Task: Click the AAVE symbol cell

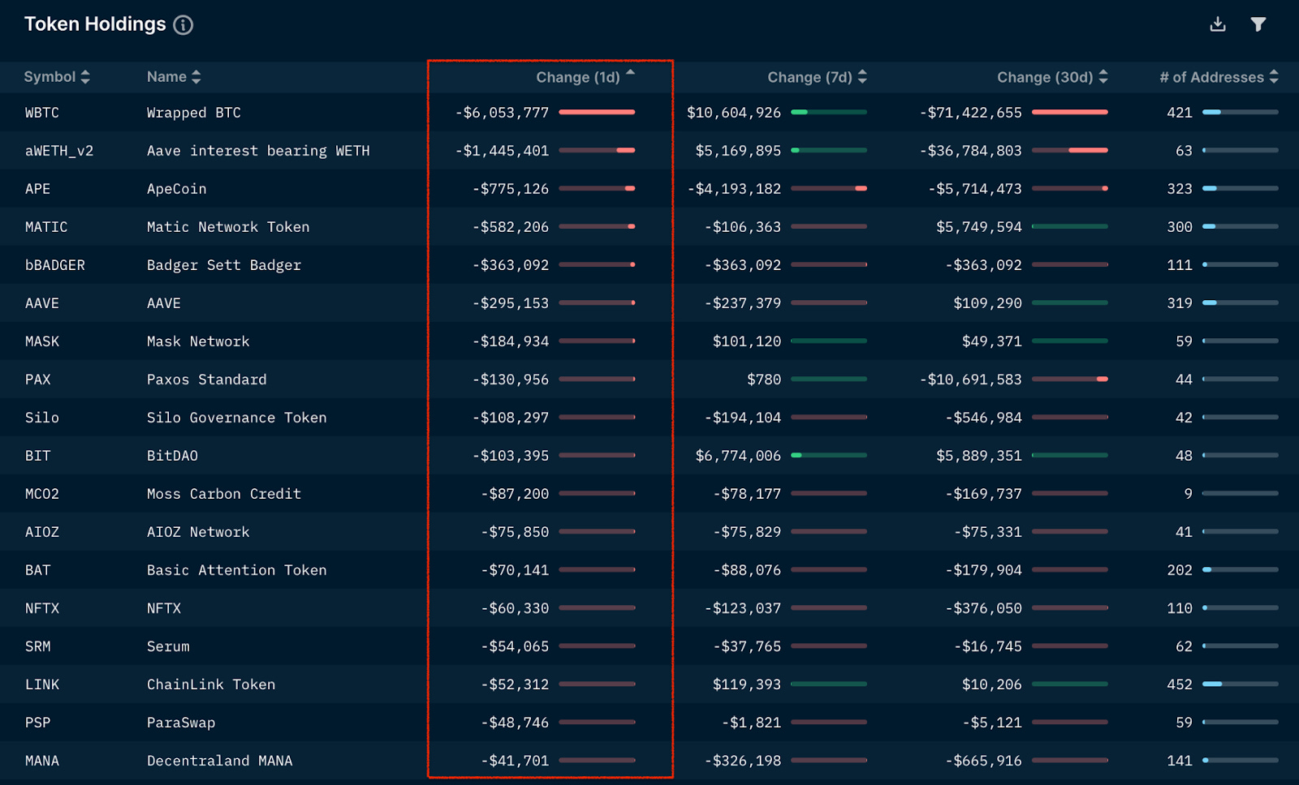Action: (42, 303)
